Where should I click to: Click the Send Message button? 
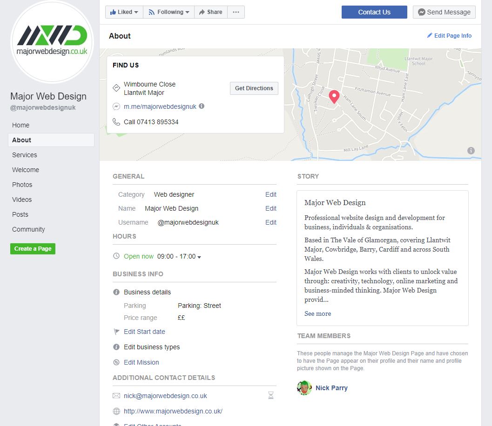tap(444, 12)
